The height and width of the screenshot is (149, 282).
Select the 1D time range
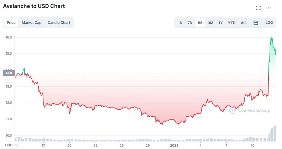tap(180, 23)
